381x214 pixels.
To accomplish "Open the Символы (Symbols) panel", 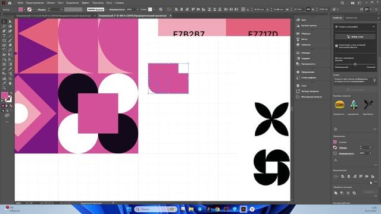I will (303, 45).
